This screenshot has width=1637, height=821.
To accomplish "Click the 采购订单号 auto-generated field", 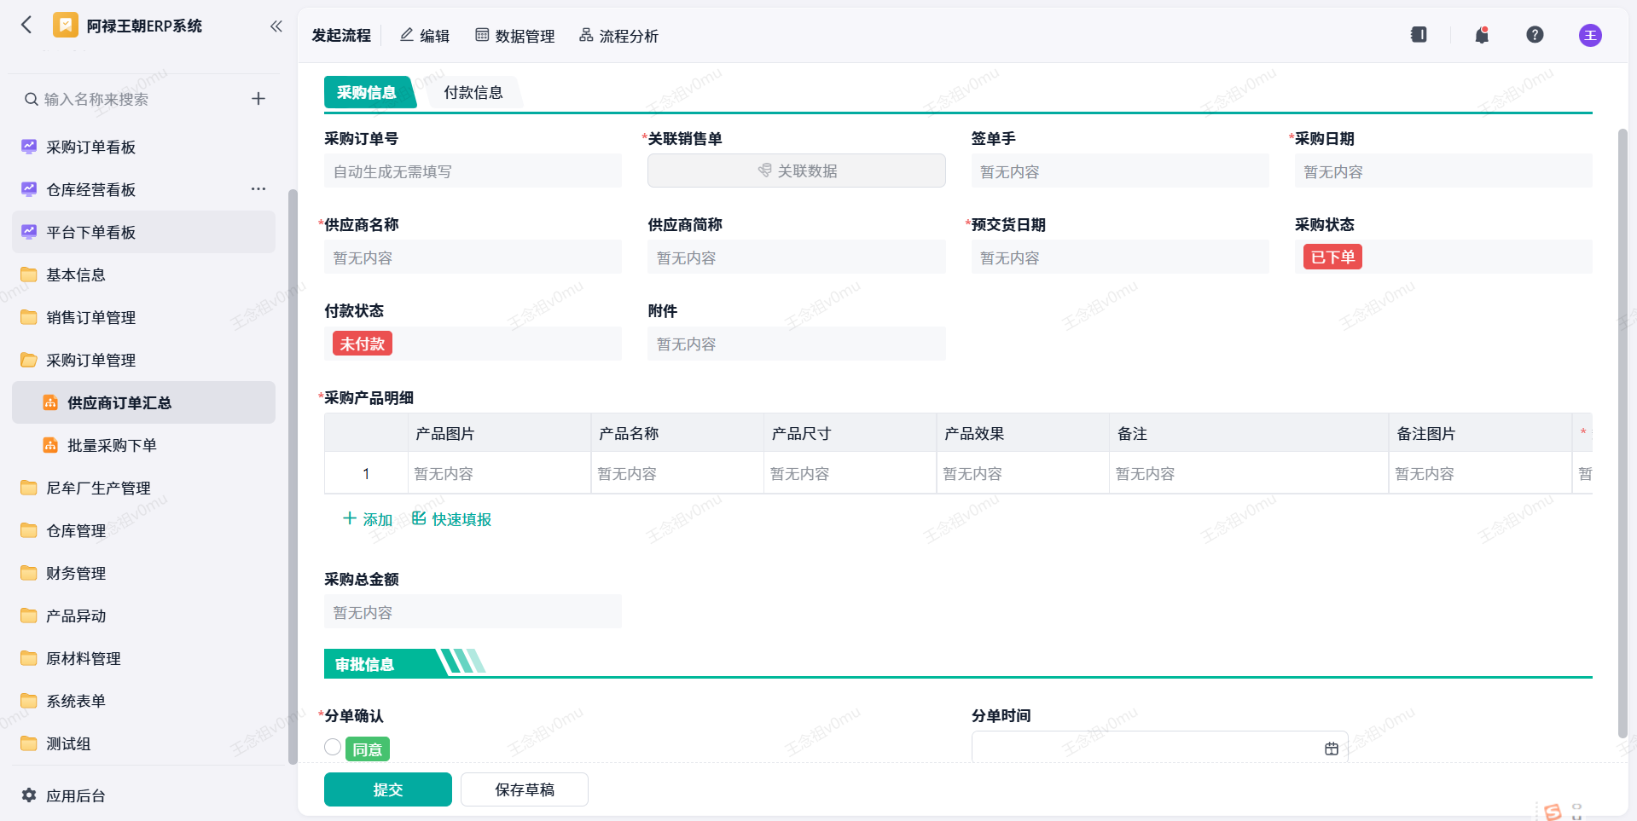I will [x=473, y=171].
